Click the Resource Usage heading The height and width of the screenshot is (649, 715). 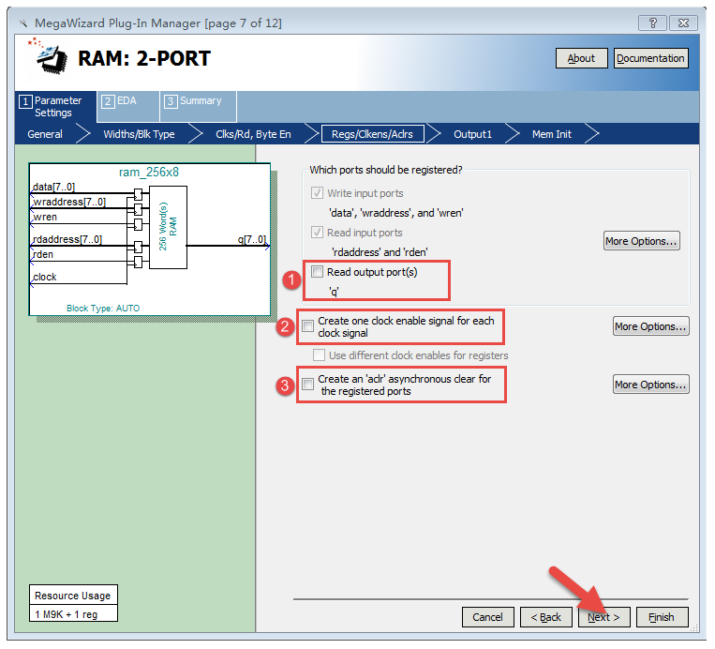click(72, 596)
